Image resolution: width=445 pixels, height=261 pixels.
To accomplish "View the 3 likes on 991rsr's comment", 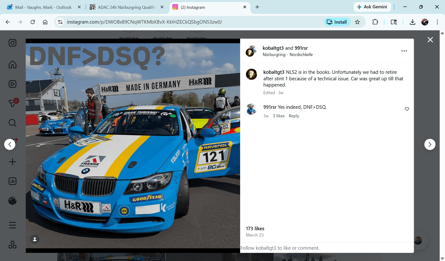I will [278, 116].
